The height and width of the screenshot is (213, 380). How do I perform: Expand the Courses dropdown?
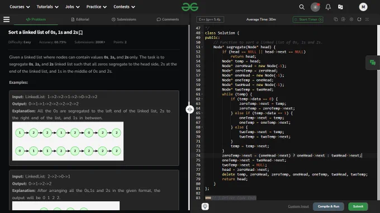(20, 7)
